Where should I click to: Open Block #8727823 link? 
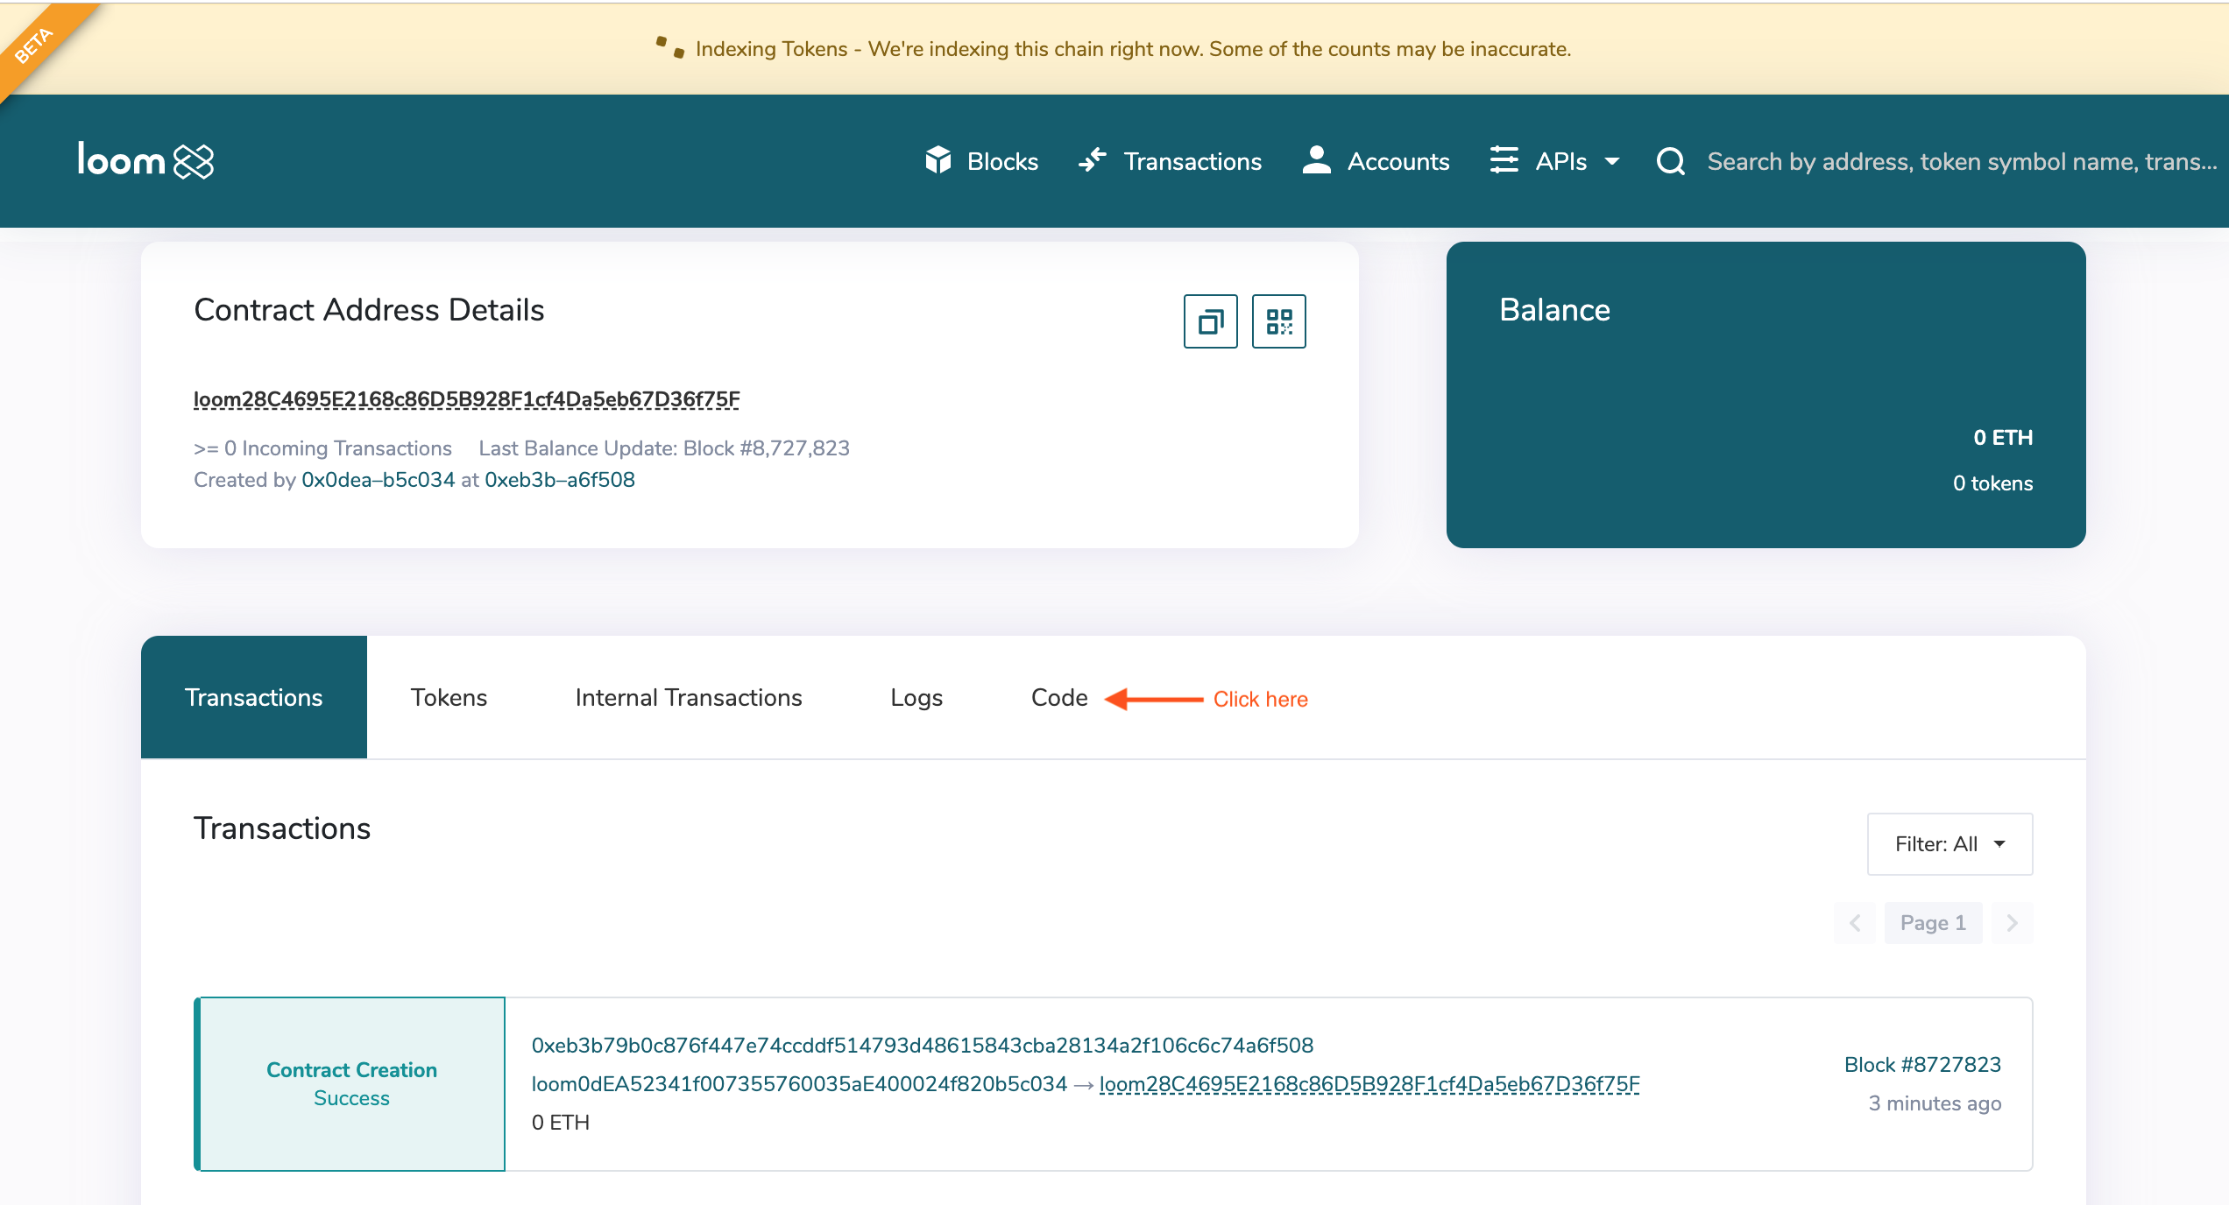tap(1922, 1065)
